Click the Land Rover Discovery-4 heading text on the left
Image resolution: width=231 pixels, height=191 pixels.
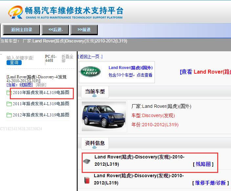click(x=36, y=79)
